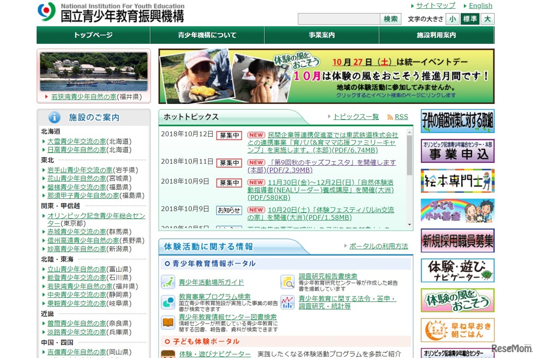
Task: Click the 検索 search button
Action: (390, 19)
